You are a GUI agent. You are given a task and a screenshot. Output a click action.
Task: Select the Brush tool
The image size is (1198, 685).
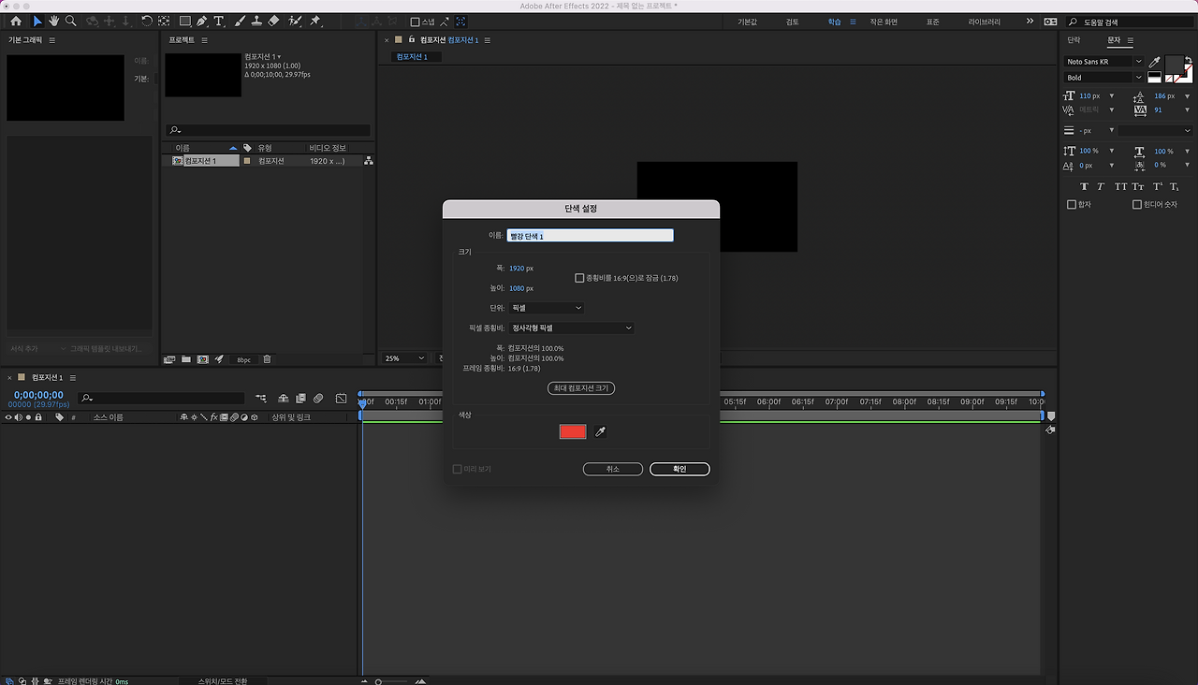[x=240, y=21]
